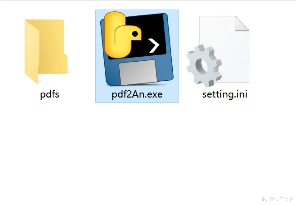The height and width of the screenshot is (205, 296).
Task: Click the white chevron prompt on exe icon
Action: 154,45
